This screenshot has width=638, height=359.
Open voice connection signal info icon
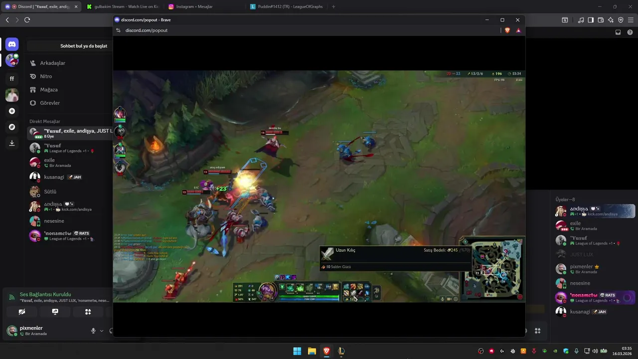(x=11, y=297)
